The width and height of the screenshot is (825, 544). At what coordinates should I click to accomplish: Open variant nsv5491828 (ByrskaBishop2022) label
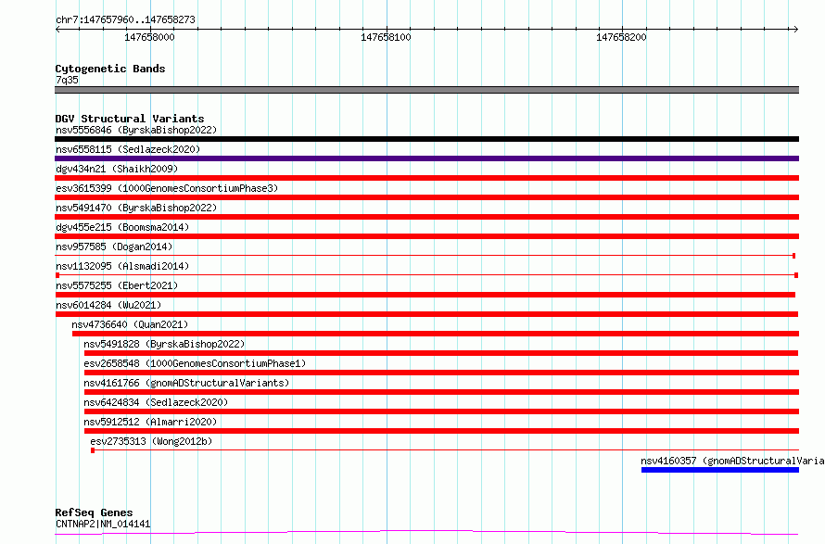[164, 344]
